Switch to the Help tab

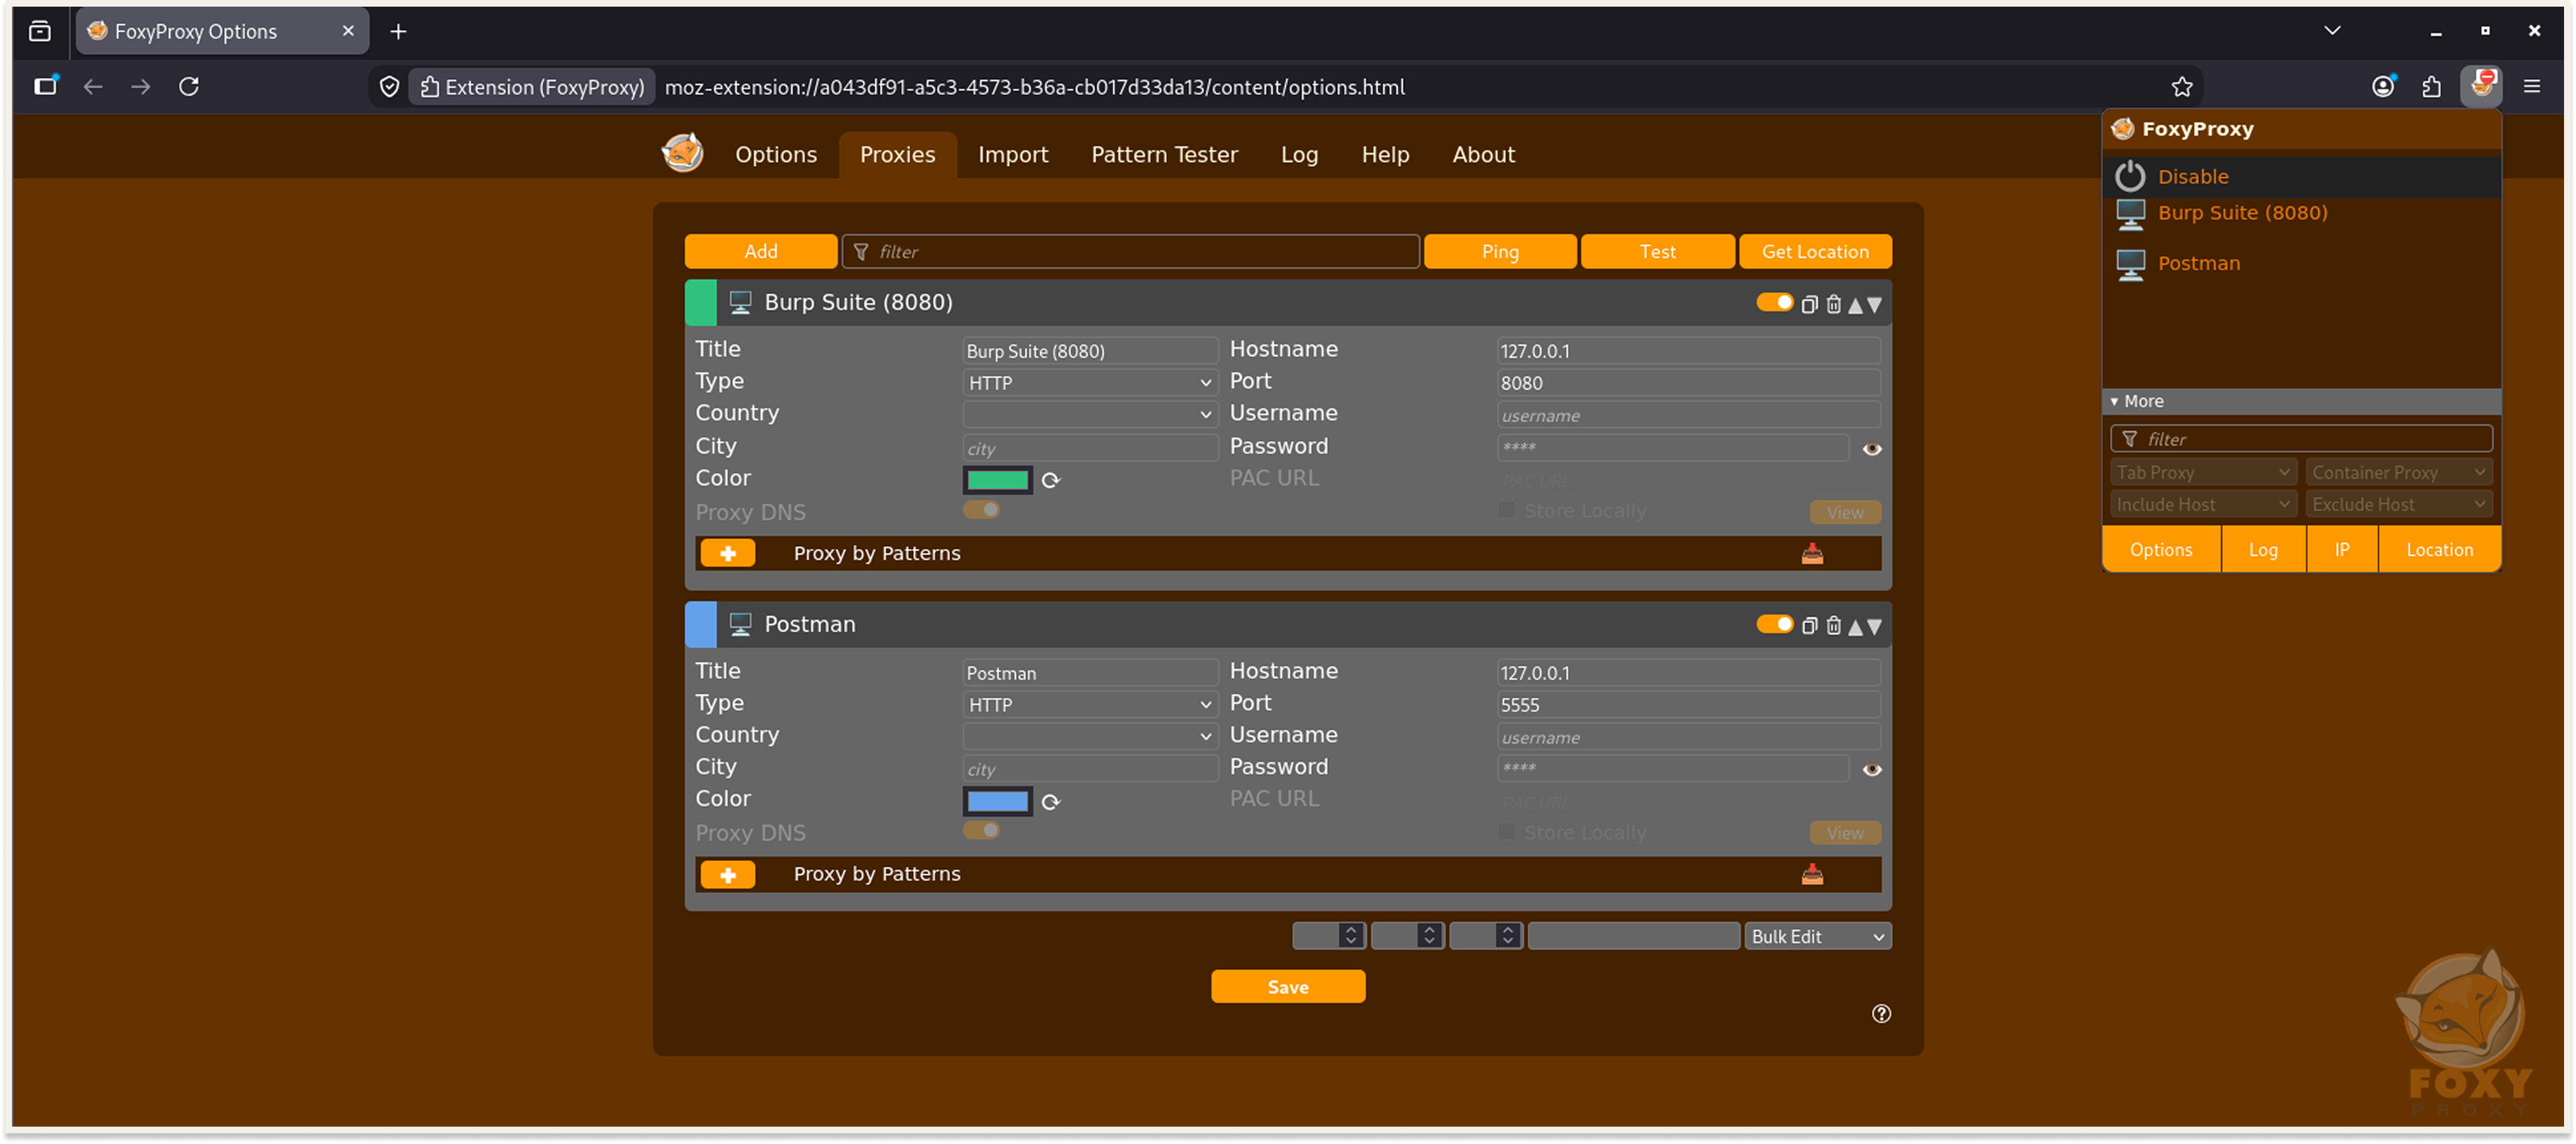coord(1385,154)
